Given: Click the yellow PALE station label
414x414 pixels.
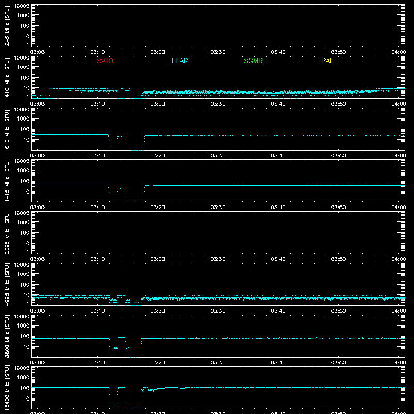Looking at the screenshot, I should point(329,61).
